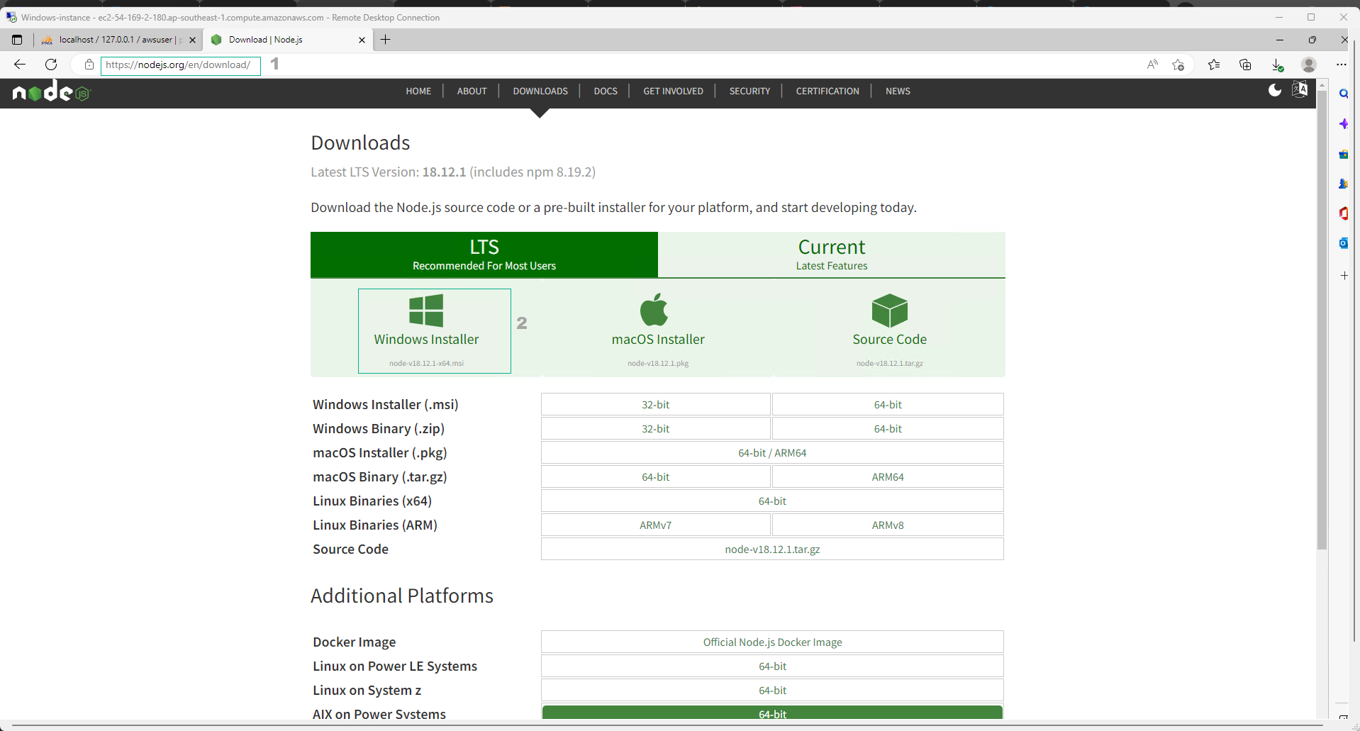The height and width of the screenshot is (731, 1360).
Task: Download macOS Installer 64-bit / ARM64
Action: (772, 453)
